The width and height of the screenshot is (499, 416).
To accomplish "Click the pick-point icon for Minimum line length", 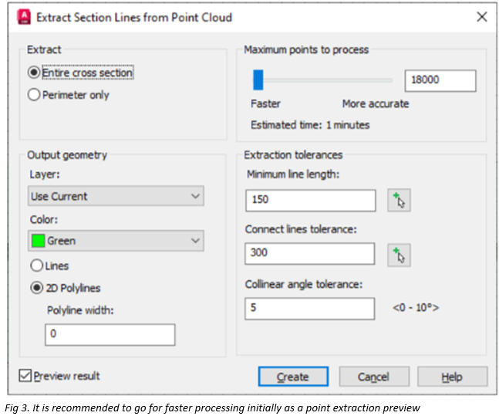I will click(399, 200).
